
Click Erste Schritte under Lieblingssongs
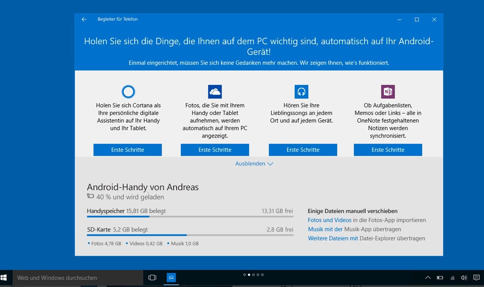coord(303,150)
